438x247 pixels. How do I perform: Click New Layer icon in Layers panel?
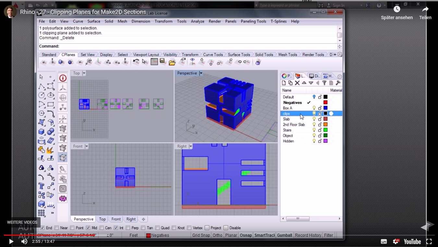[284, 83]
